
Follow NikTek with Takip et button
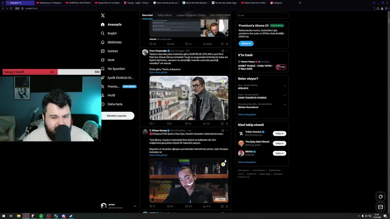pyautogui.click(x=279, y=153)
